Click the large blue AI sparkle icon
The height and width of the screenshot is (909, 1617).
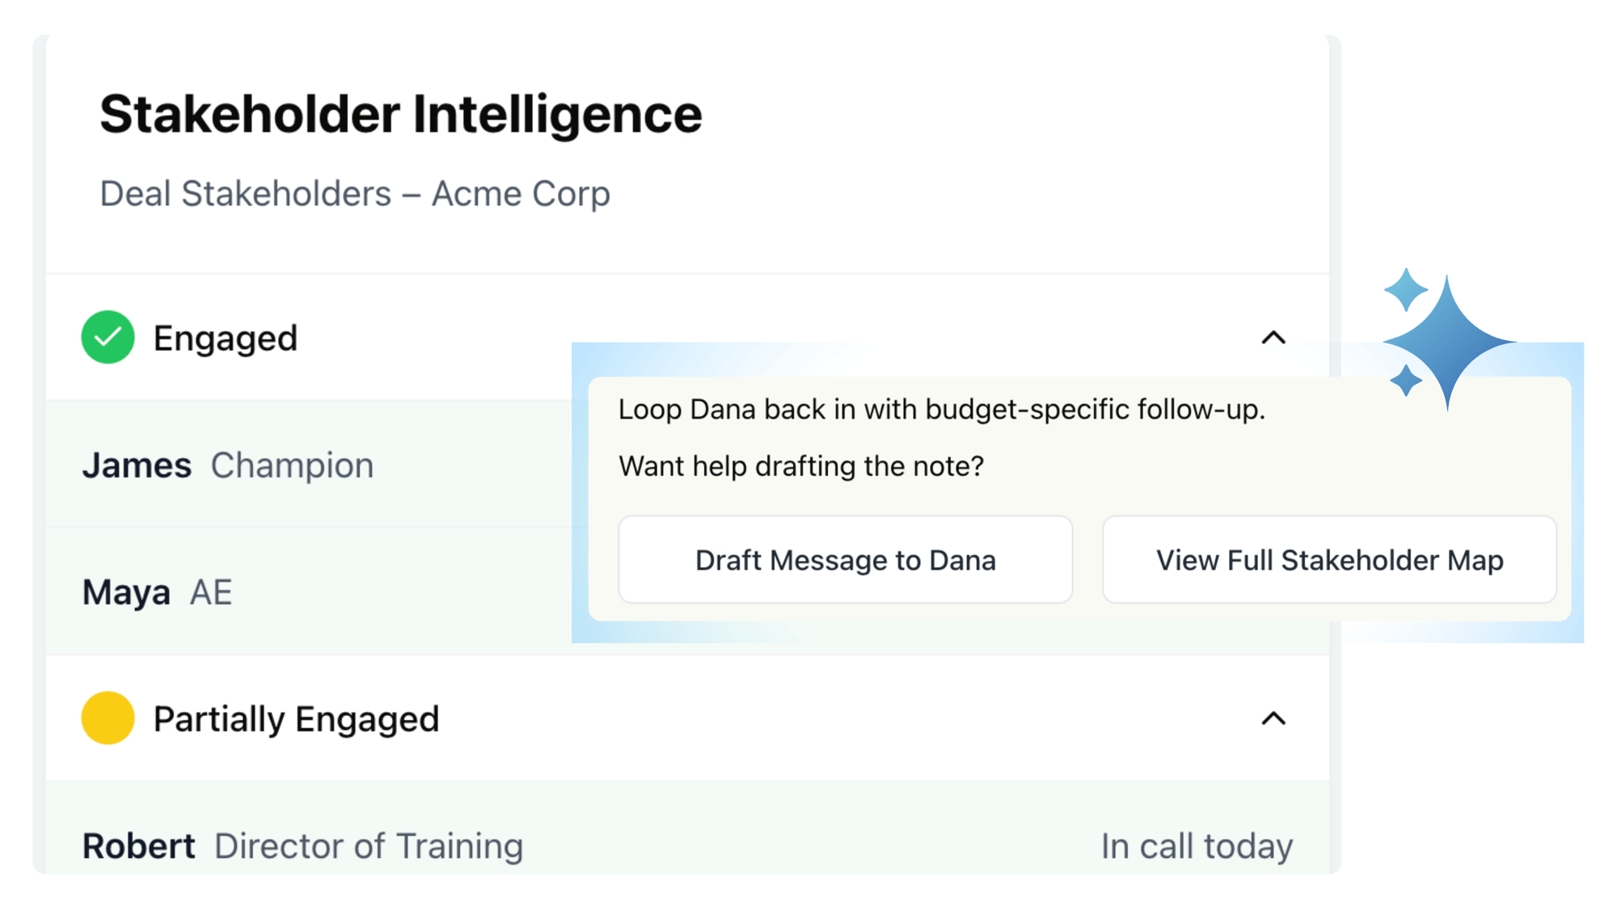tap(1448, 343)
